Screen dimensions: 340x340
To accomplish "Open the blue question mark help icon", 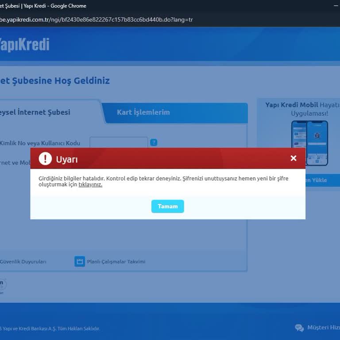I will (x=154, y=143).
